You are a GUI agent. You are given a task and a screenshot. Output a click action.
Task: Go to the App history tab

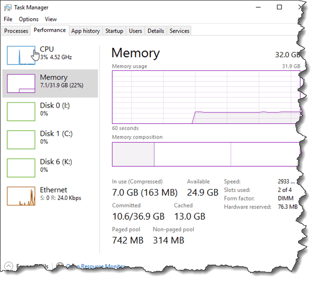85,31
